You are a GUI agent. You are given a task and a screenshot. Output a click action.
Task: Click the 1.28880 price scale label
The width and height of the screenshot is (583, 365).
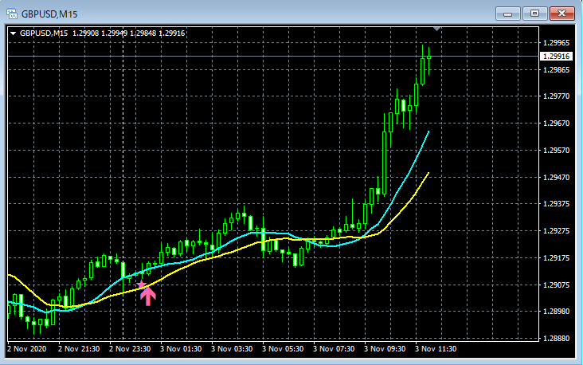[556, 338]
